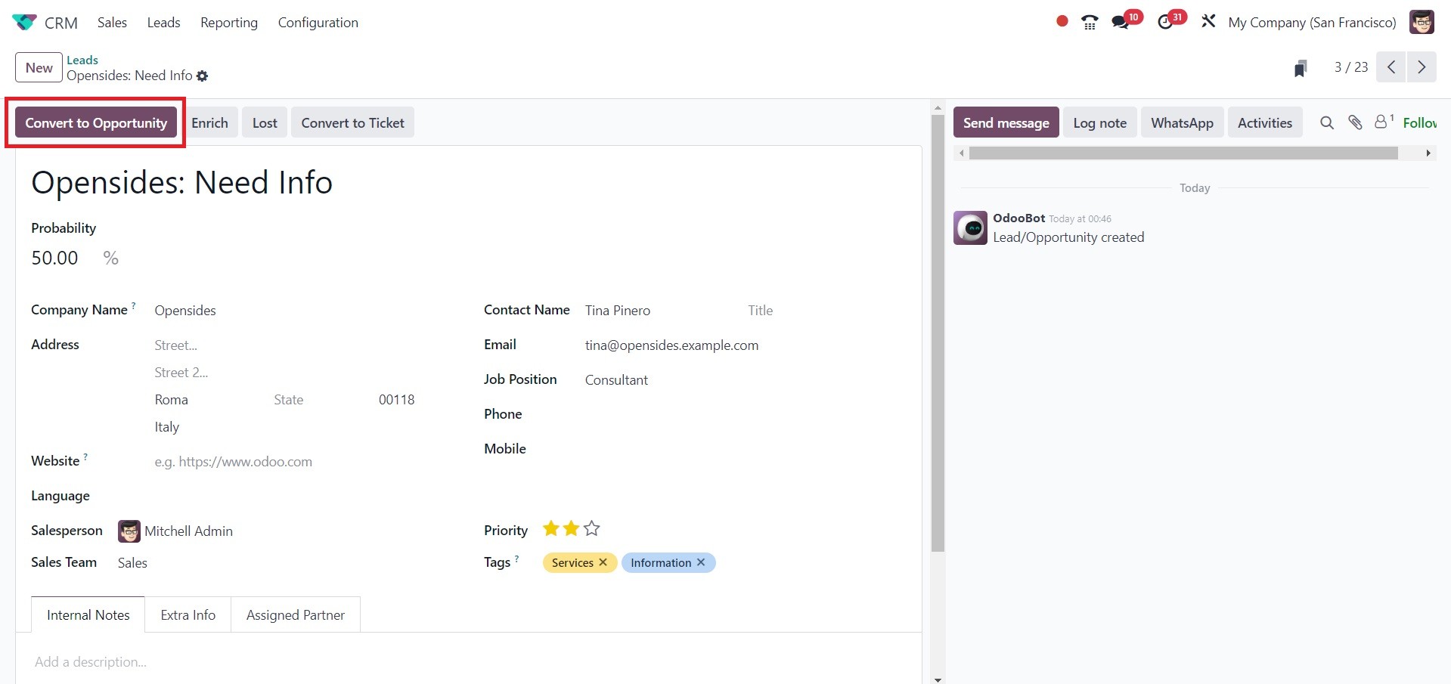This screenshot has width=1451, height=684.
Task: Go to the next lead record
Action: click(1422, 67)
